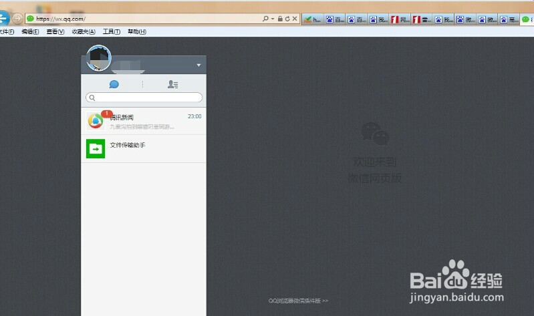Open the 文件传输助手 chat

144,148
